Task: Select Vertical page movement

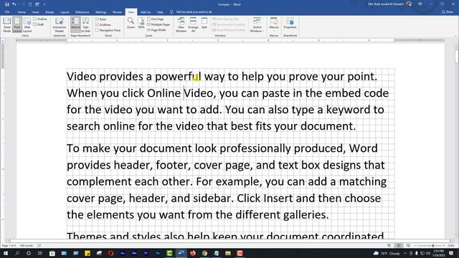Action: 75,24
